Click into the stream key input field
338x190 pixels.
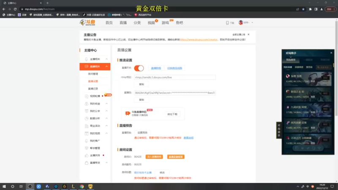(175, 93)
